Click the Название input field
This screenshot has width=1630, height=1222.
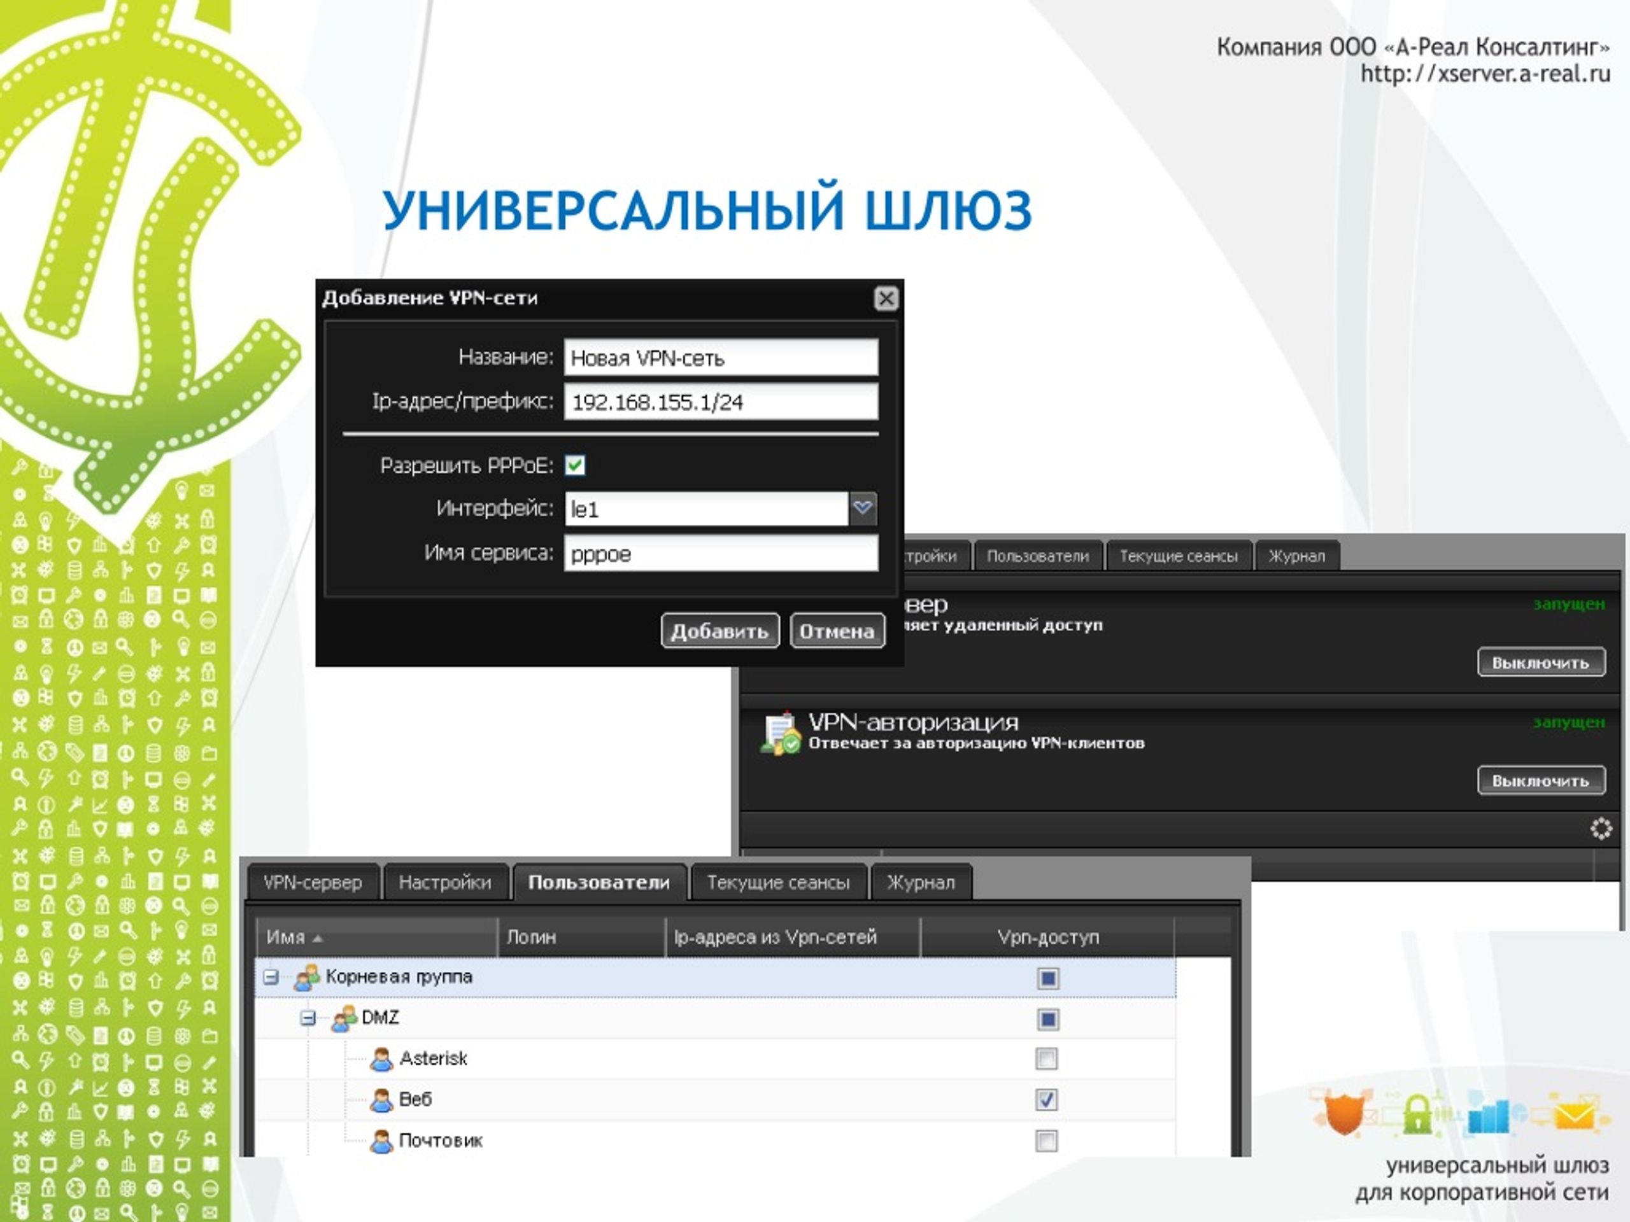(x=721, y=357)
